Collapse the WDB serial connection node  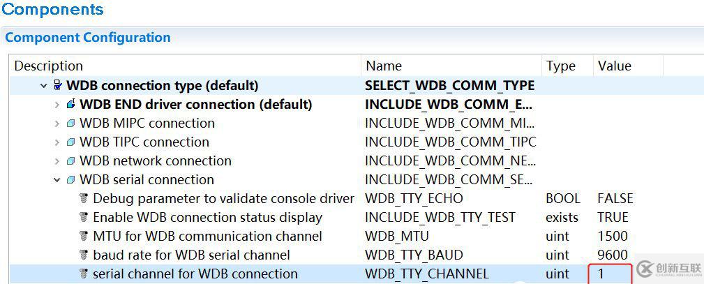[x=57, y=180]
